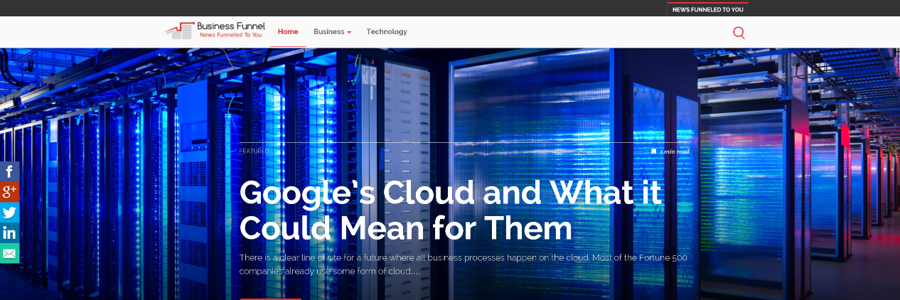This screenshot has width=900, height=300.
Task: Open the Google's Cloud article headline
Action: click(x=451, y=210)
